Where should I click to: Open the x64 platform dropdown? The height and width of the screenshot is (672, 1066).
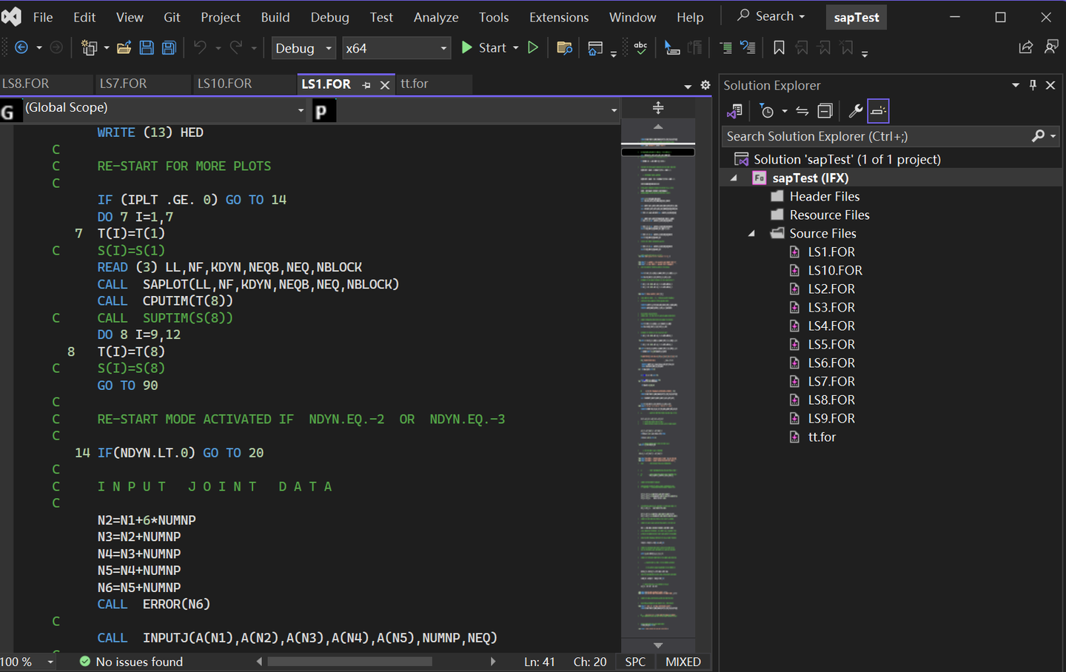point(396,48)
